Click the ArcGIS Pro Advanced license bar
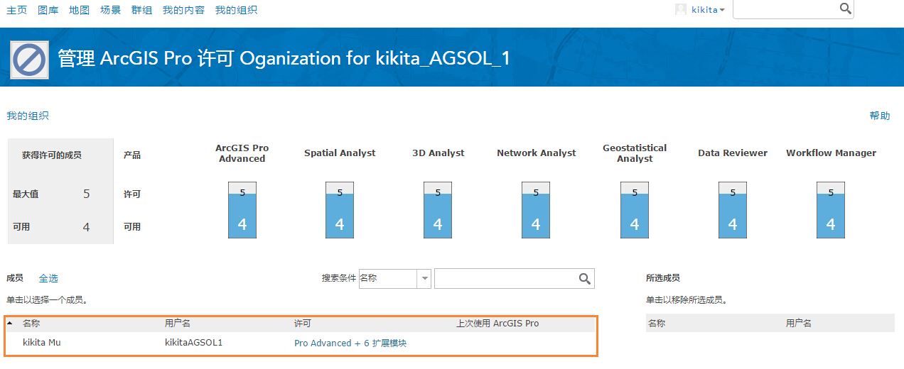This screenshot has height=369, width=904. click(242, 209)
